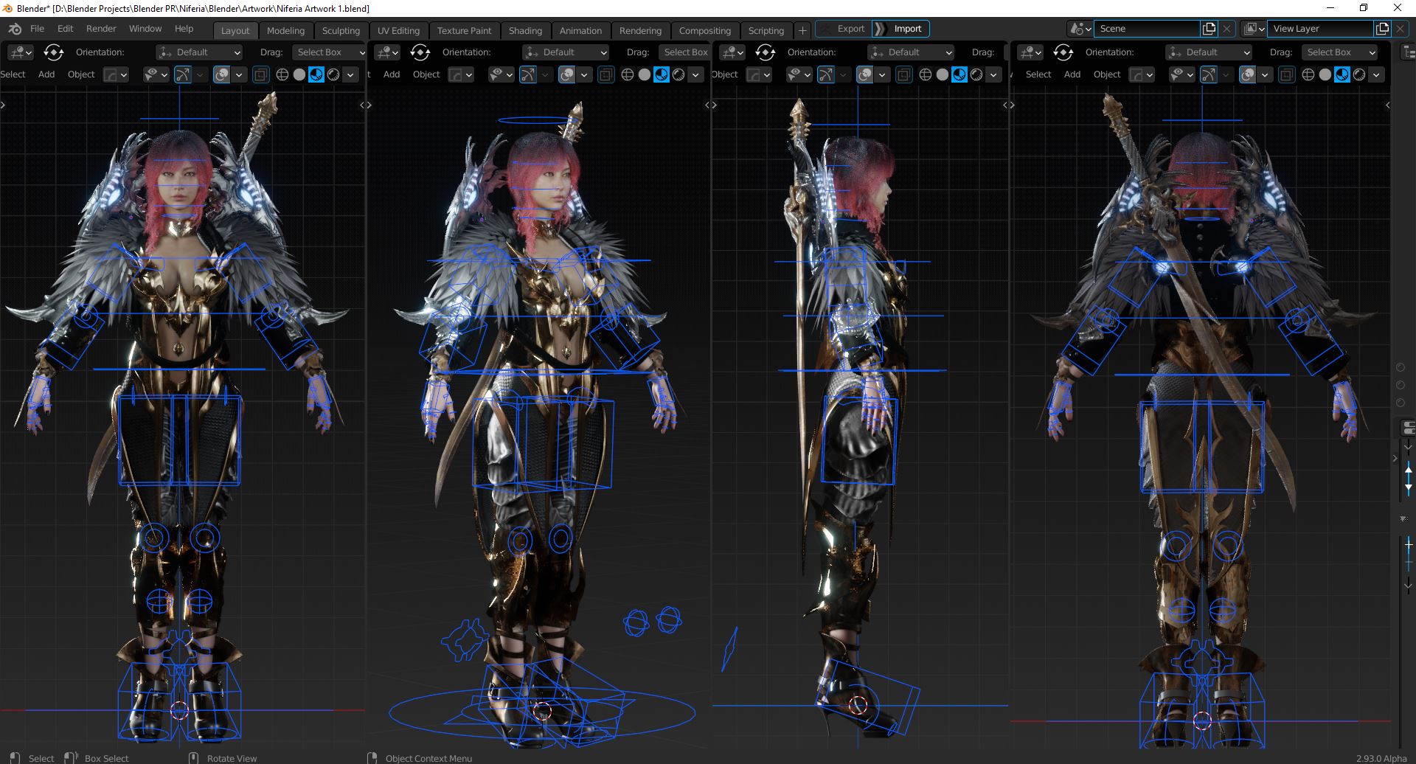Viewport: 1416px width, 764px height.
Task: Open interaction mode dropdown in front-view viewport
Action: coord(116,74)
